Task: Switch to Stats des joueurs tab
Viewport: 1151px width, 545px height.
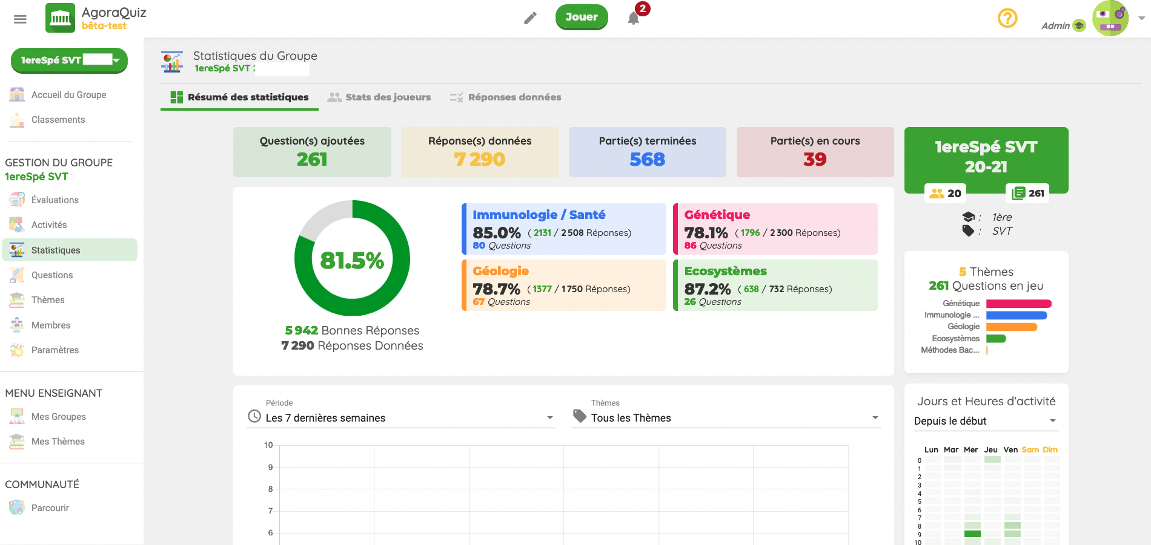Action: [x=379, y=97]
